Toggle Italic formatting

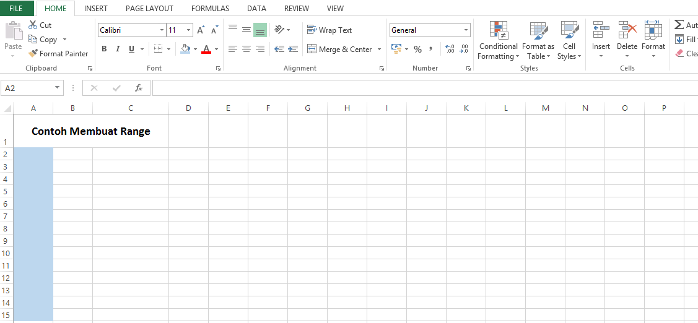point(118,49)
